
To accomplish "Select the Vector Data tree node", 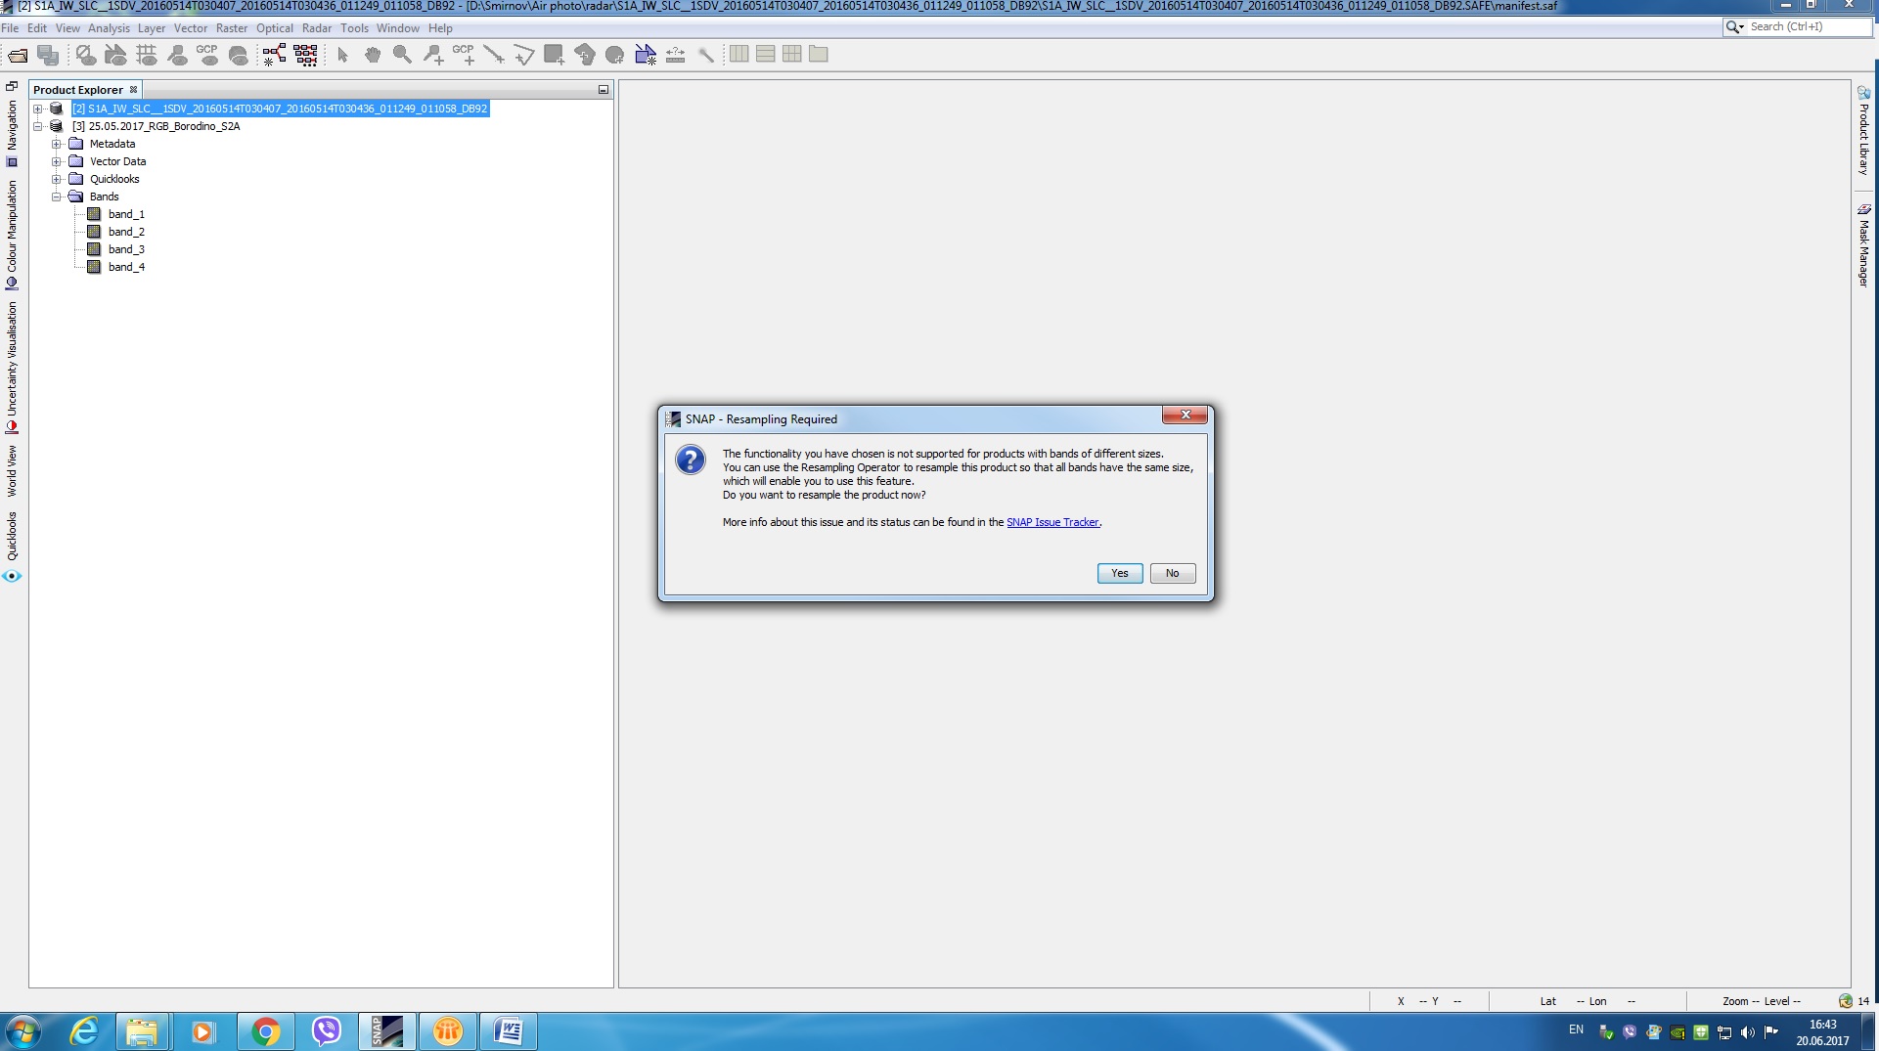I will pos(108,161).
